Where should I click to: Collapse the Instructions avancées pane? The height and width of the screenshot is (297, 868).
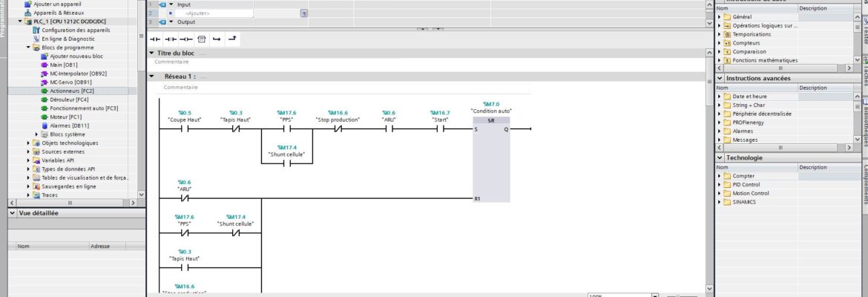(719, 78)
